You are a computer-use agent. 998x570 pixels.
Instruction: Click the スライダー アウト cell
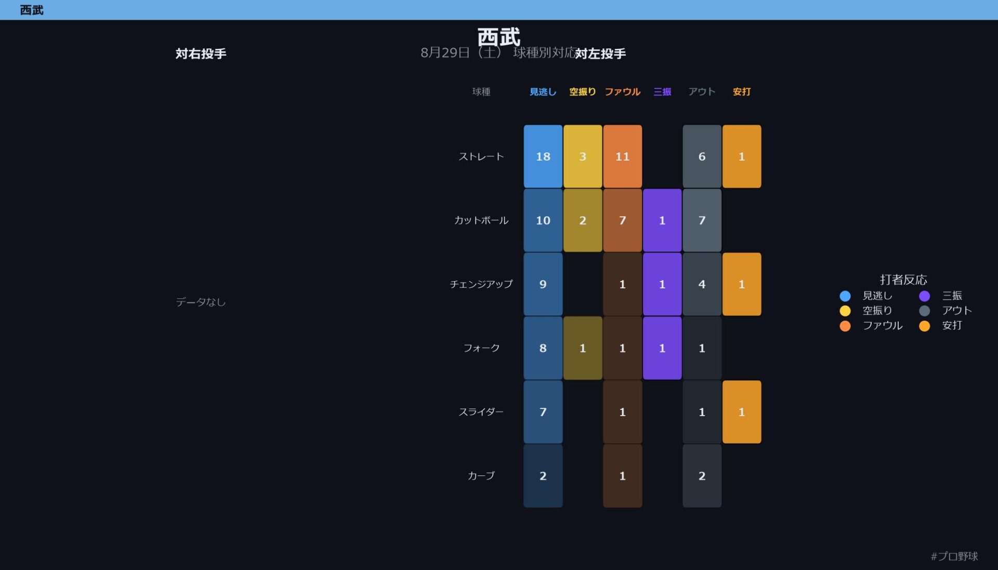point(702,412)
